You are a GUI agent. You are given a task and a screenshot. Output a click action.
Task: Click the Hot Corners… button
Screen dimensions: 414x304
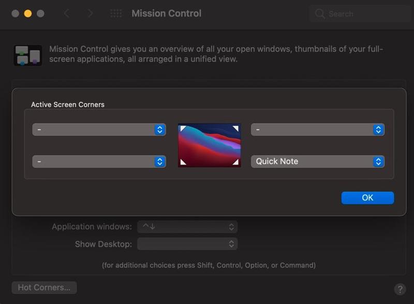pyautogui.click(x=44, y=287)
